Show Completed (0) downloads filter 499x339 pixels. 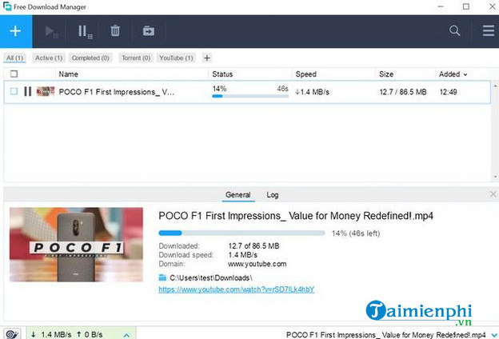click(x=90, y=58)
